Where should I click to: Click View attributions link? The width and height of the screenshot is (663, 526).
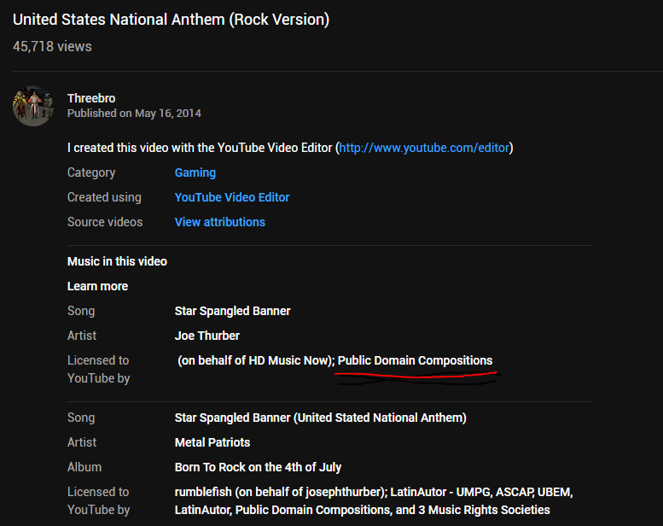click(220, 222)
